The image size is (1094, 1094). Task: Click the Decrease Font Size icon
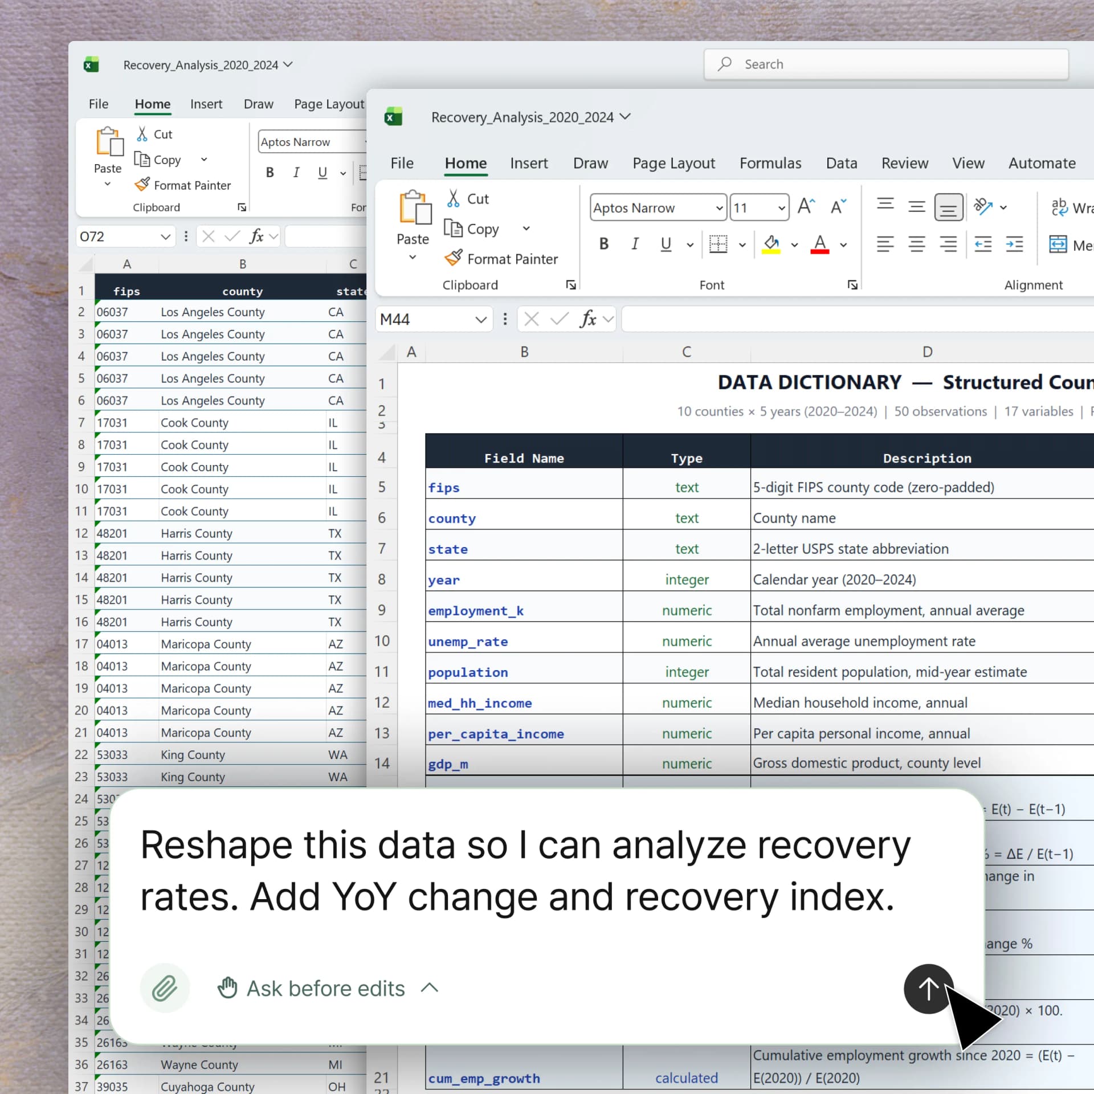[838, 206]
